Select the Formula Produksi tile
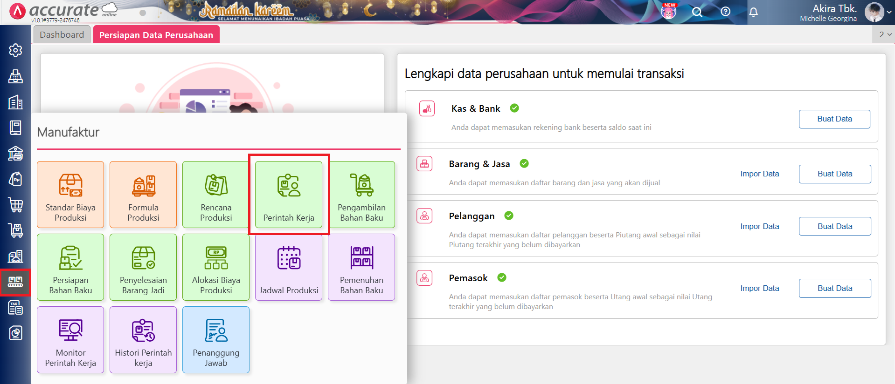This screenshot has width=895, height=384. tap(143, 195)
